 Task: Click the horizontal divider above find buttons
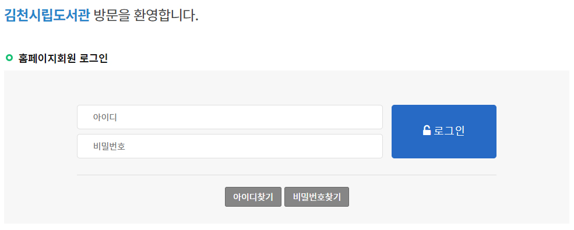(x=286, y=175)
